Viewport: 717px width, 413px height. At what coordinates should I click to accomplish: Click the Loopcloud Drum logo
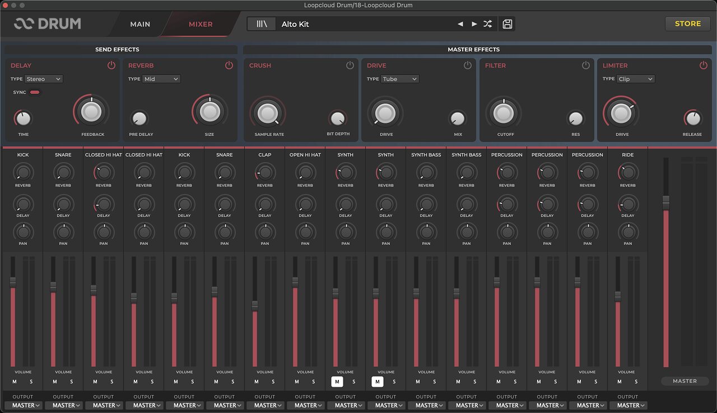pos(48,23)
